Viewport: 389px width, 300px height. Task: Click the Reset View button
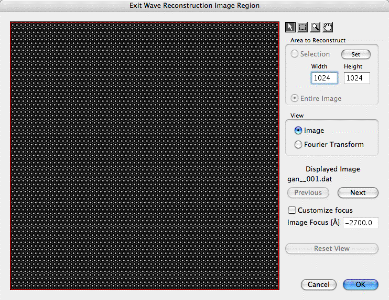[332, 249]
